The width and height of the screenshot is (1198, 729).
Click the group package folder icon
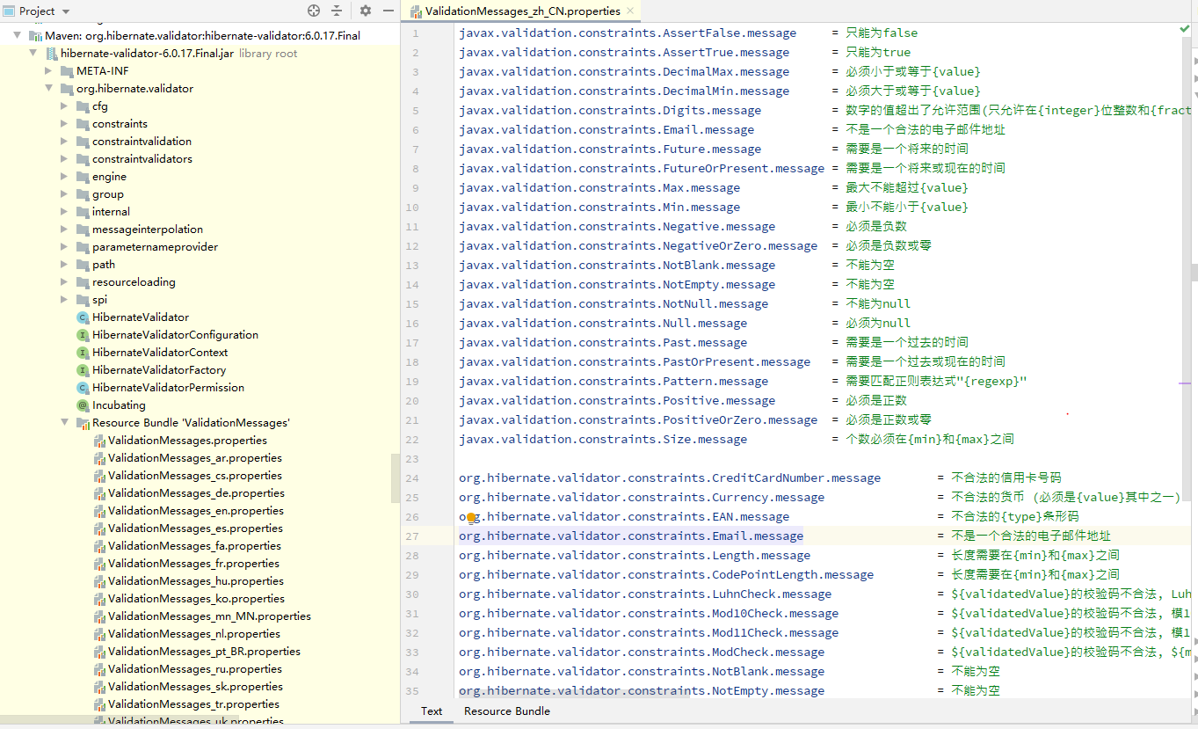[x=83, y=194]
